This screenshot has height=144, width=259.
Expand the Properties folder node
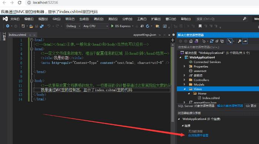185,66
